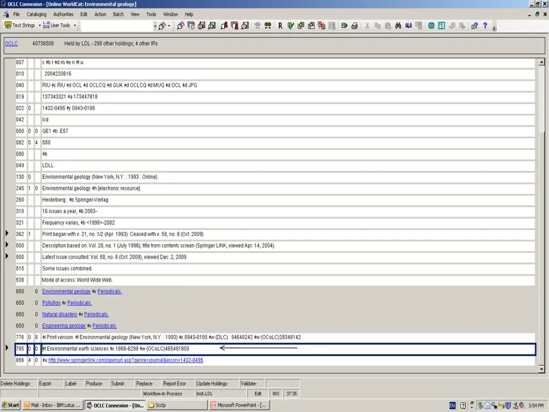Click into the 785 Environmental earth sciences field
This screenshot has width=549, height=412.
(x=288, y=349)
